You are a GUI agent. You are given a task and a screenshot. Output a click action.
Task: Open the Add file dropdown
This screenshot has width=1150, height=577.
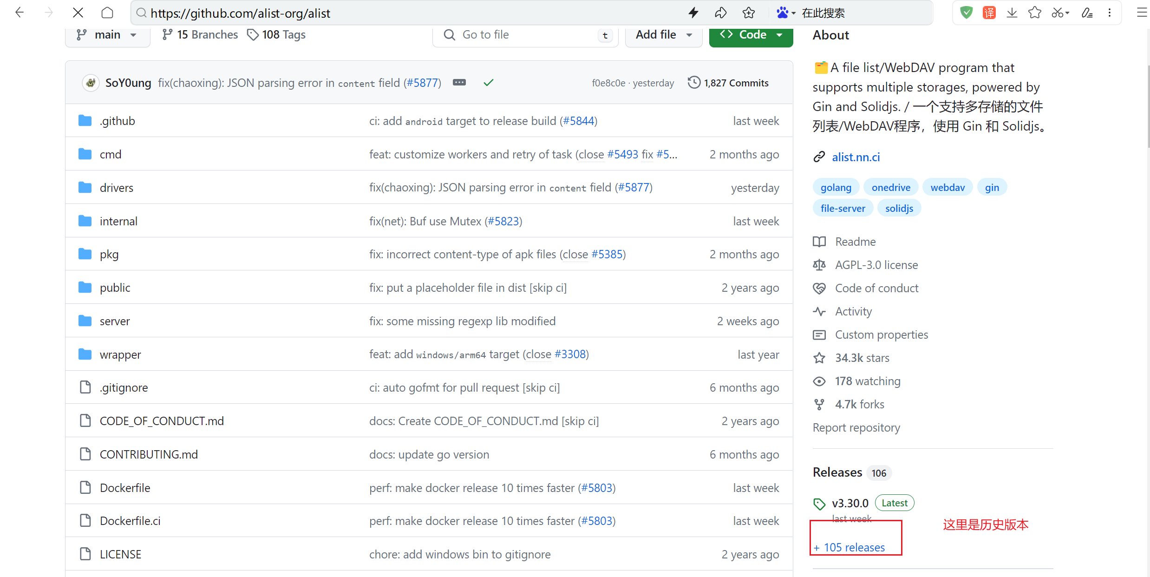[x=663, y=35]
